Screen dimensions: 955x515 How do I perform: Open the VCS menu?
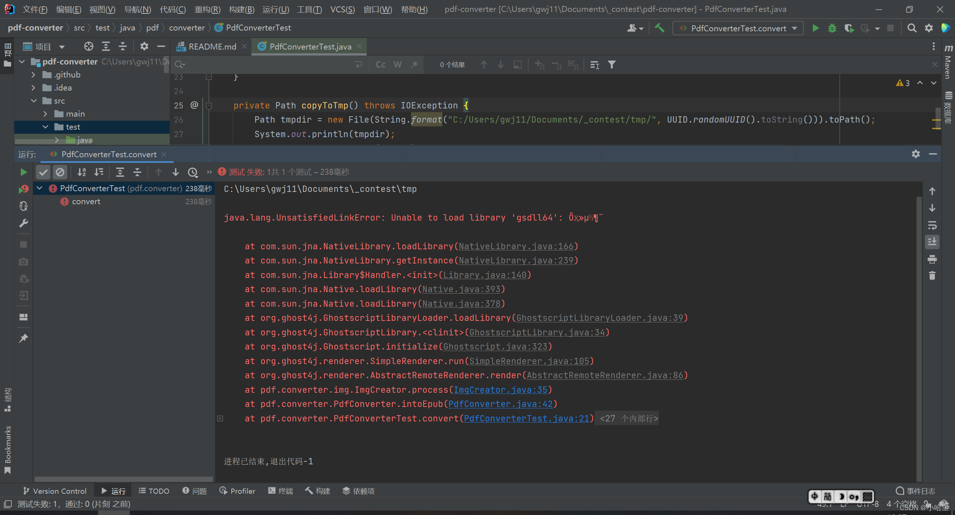coord(342,9)
